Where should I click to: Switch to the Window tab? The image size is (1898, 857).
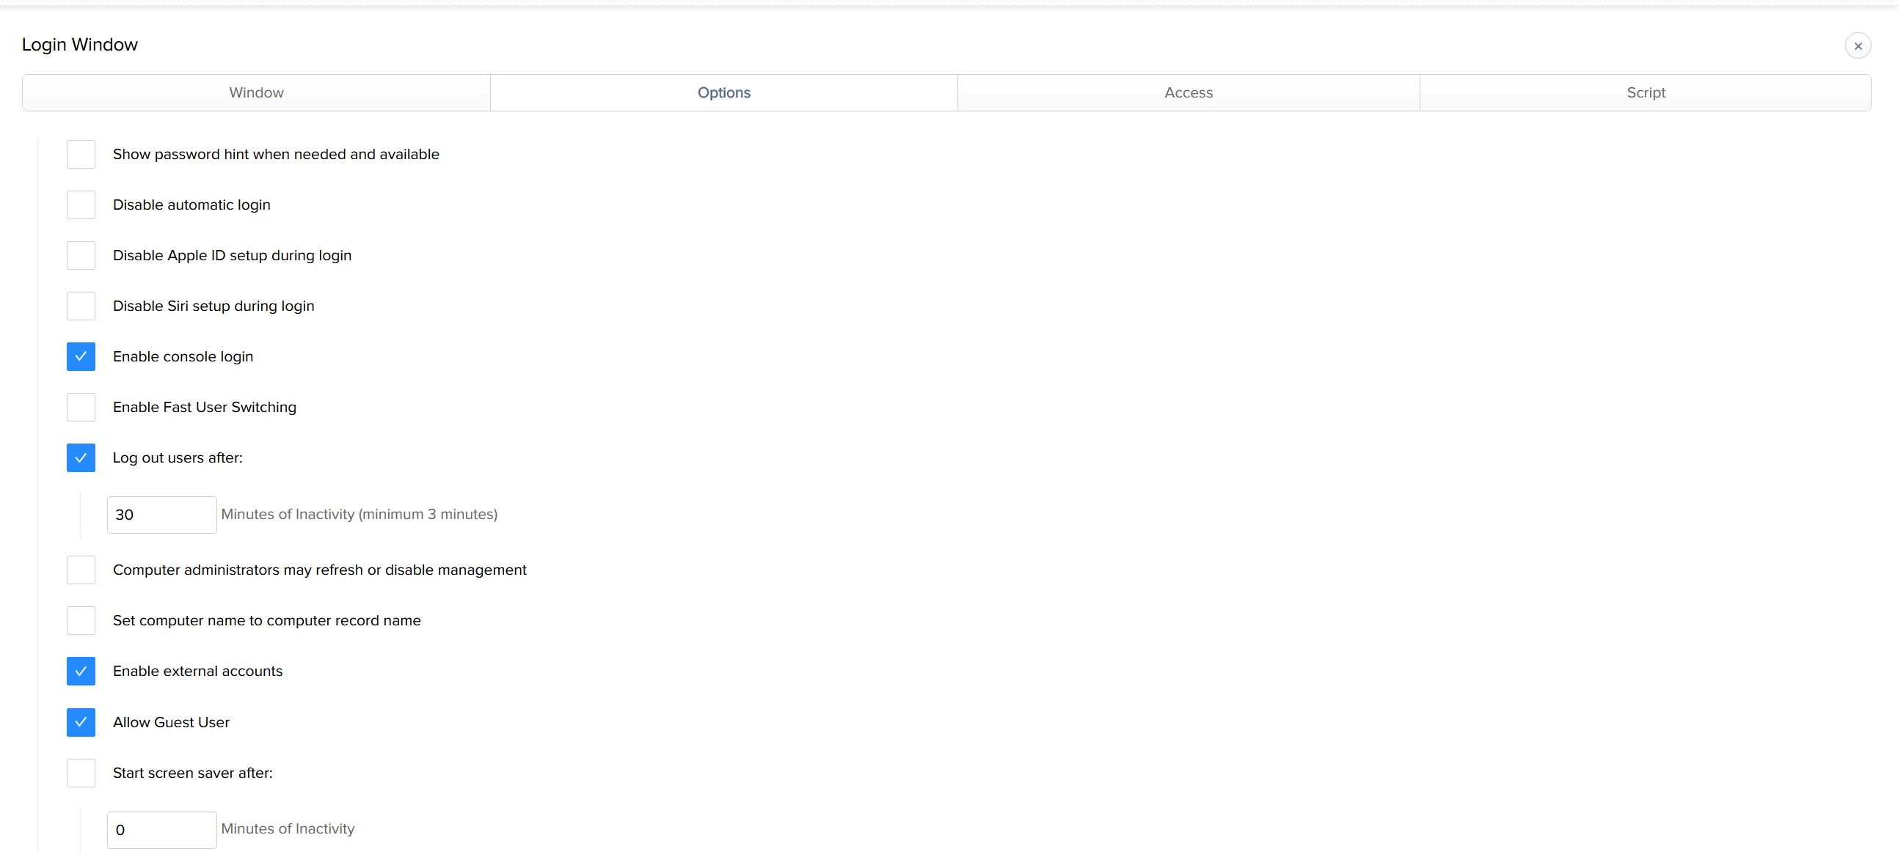pyautogui.click(x=255, y=93)
